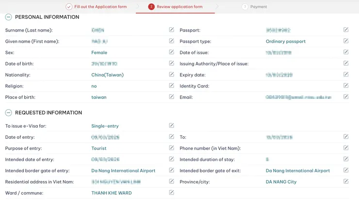Edit the Ward / commune field
The image size is (359, 200).
[171, 193]
